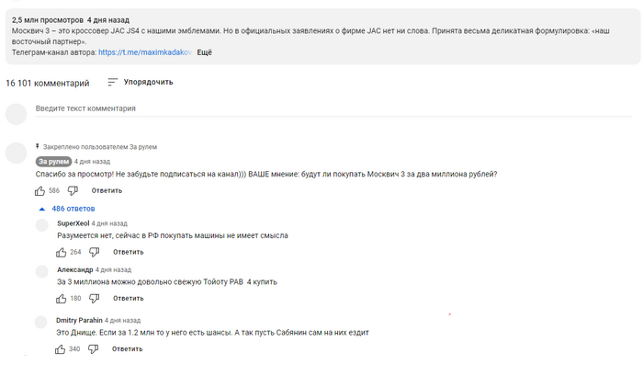Click Александр's avatar
Screen dimensions: 643x376
[x=42, y=272]
